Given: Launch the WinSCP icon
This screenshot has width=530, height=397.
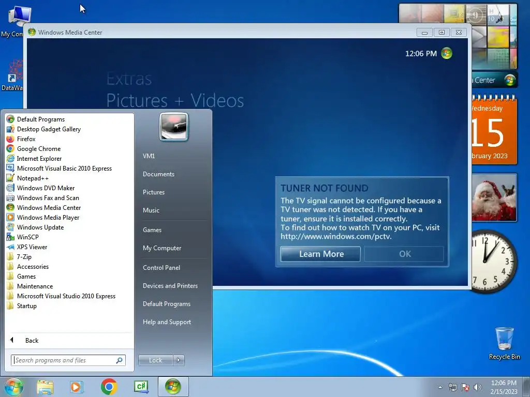Looking at the screenshot, I should (10, 237).
